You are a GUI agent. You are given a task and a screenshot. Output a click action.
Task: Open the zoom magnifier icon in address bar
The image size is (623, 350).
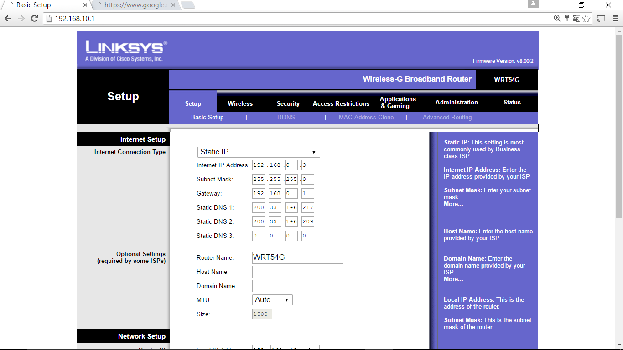pos(557,18)
